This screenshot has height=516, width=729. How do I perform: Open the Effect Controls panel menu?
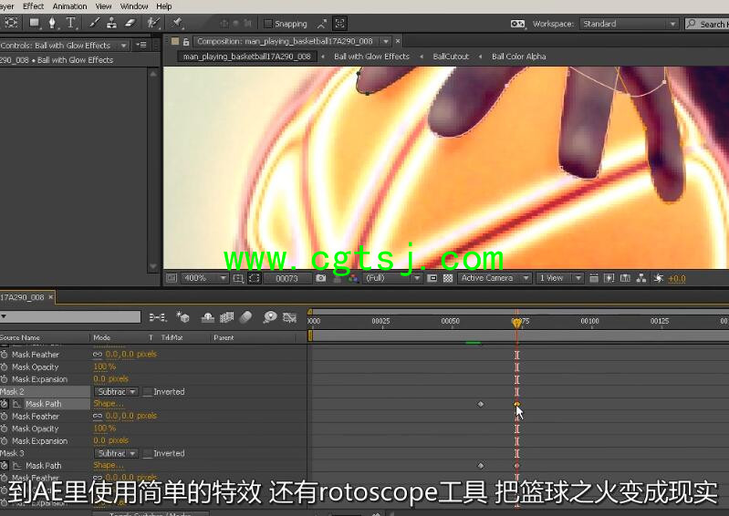(x=141, y=45)
